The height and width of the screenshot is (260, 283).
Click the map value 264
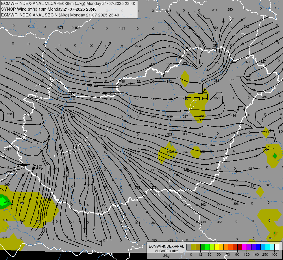pos(170,152)
